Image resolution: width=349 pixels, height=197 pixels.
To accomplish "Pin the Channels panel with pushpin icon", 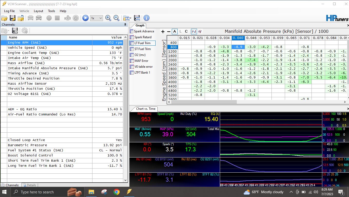I will [x=125, y=25].
